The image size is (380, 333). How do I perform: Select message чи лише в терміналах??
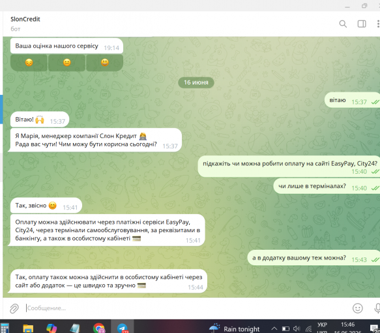click(327, 186)
